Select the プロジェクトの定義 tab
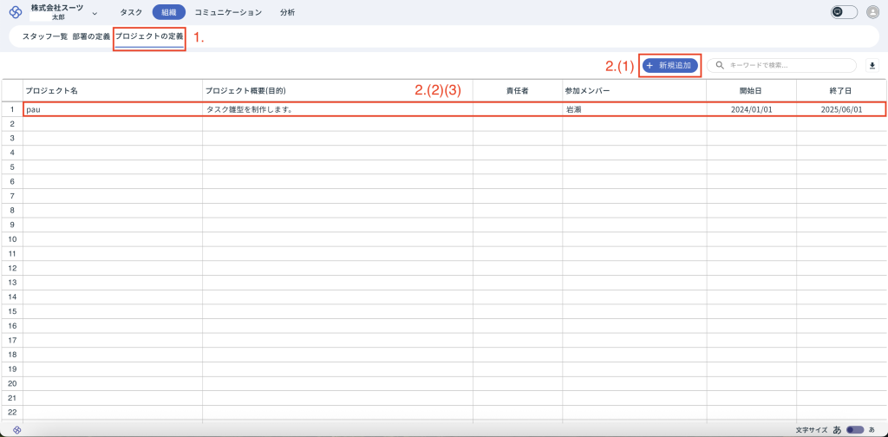 (149, 37)
